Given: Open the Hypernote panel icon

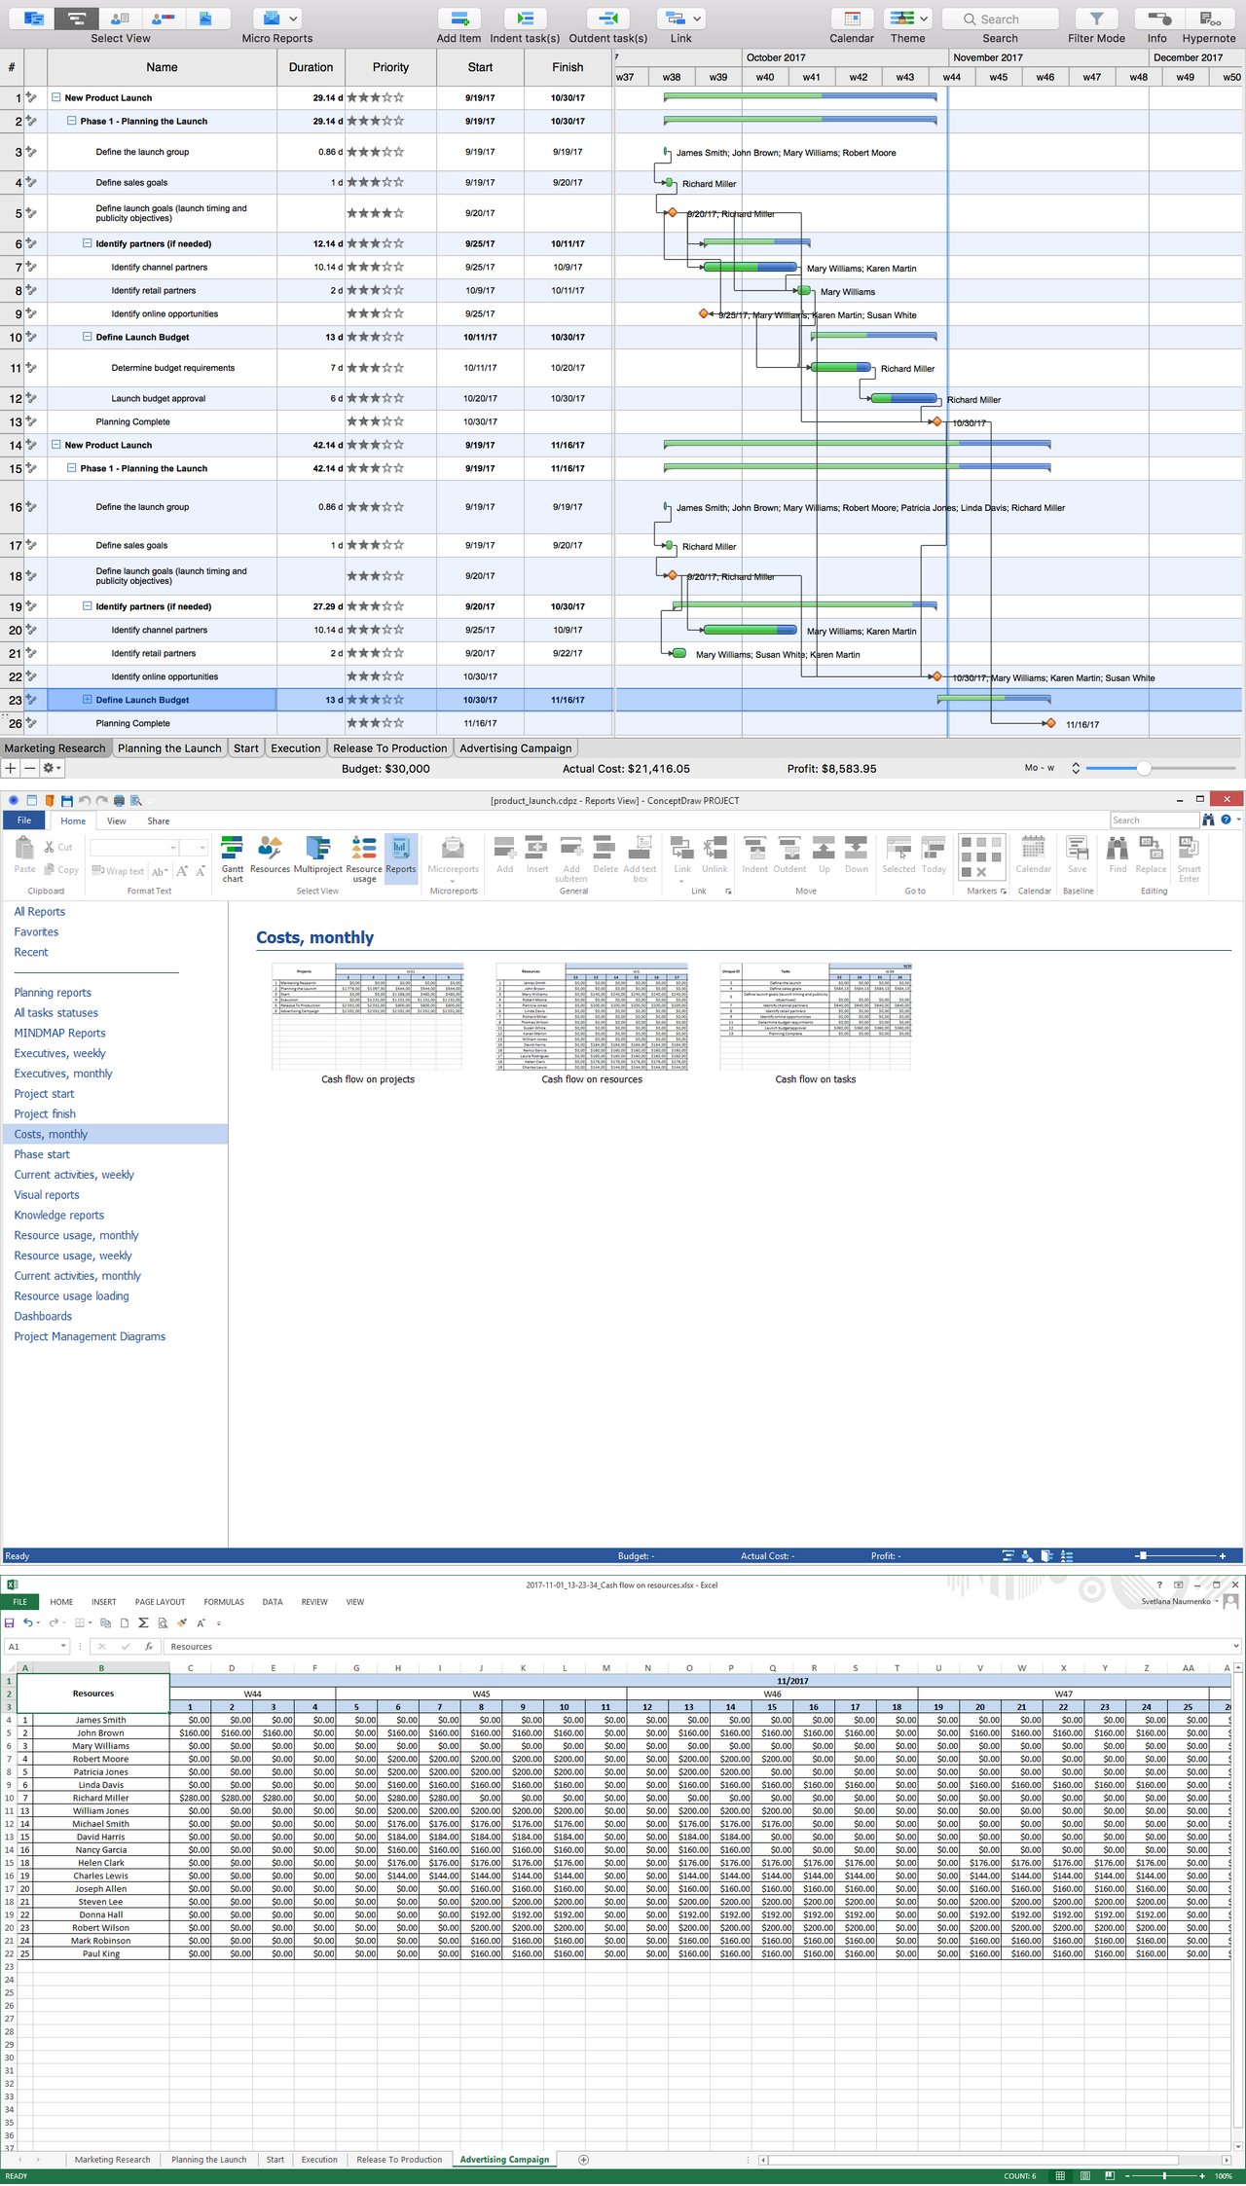Looking at the screenshot, I should [x=1209, y=18].
